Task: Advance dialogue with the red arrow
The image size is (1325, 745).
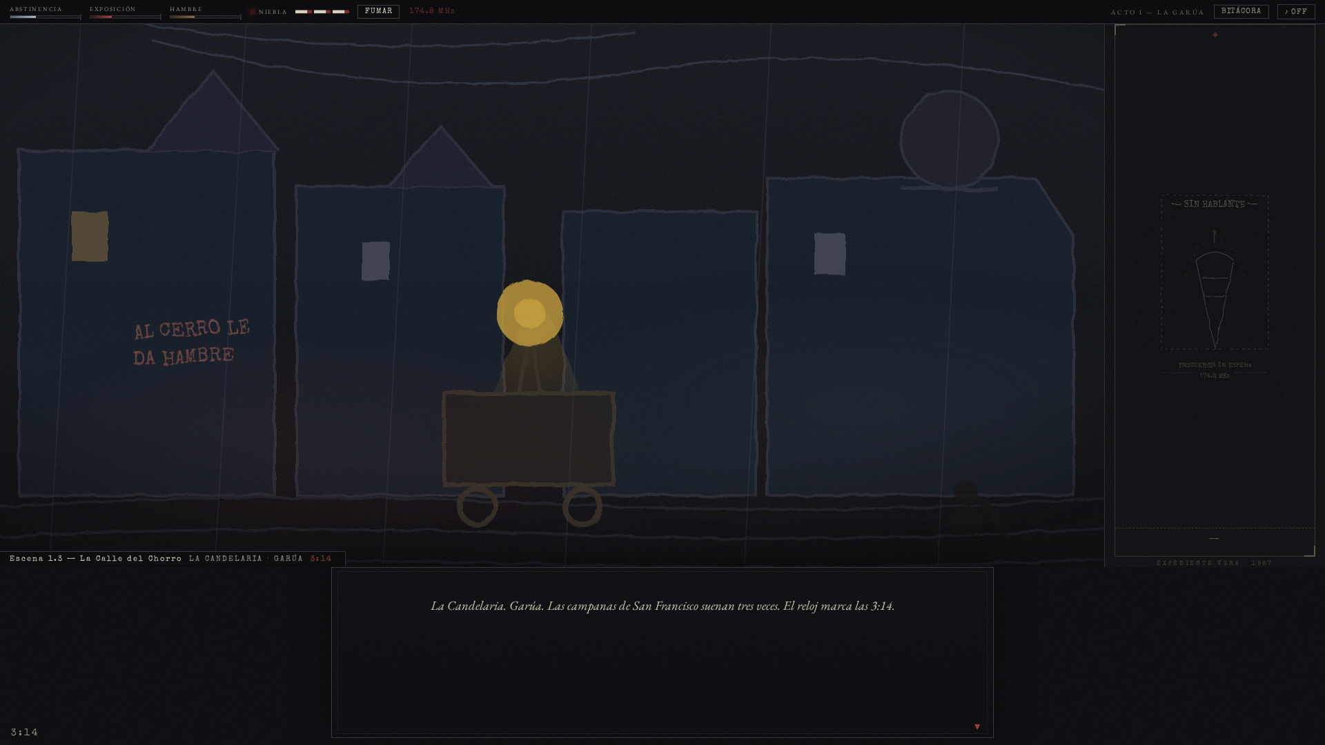Action: (977, 726)
